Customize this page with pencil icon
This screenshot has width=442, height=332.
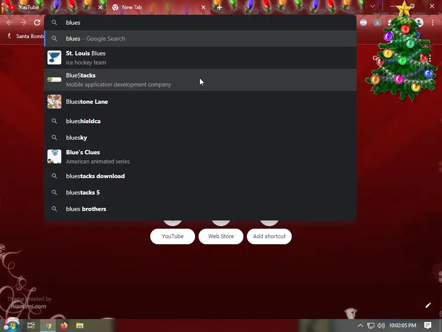click(428, 305)
